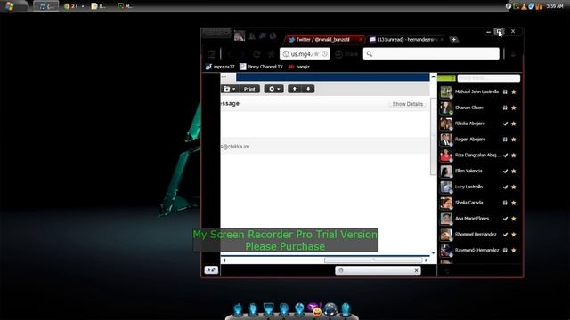Toggle favorite star for Sheila Carada

click(514, 203)
